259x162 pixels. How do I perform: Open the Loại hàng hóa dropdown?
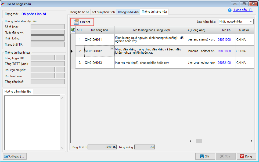[251, 21]
